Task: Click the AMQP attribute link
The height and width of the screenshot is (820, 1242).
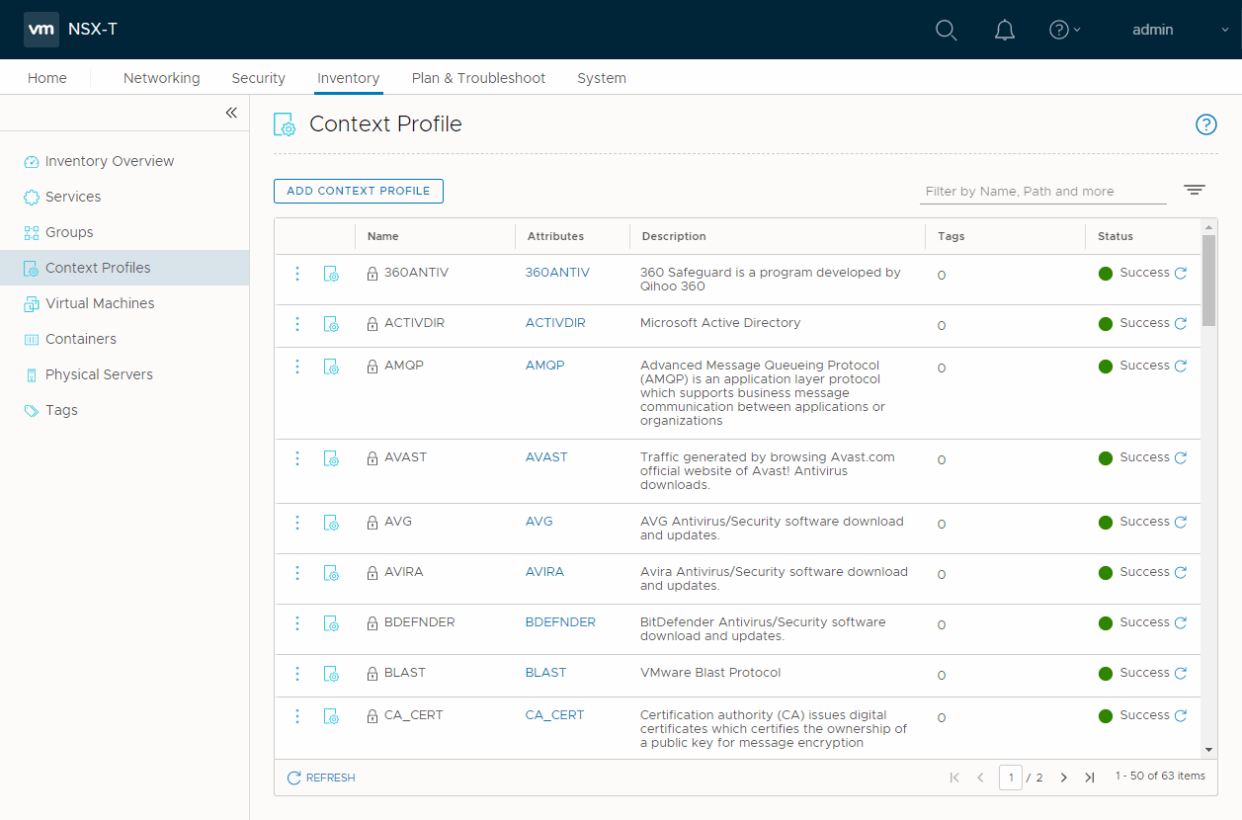Action: [x=544, y=366]
